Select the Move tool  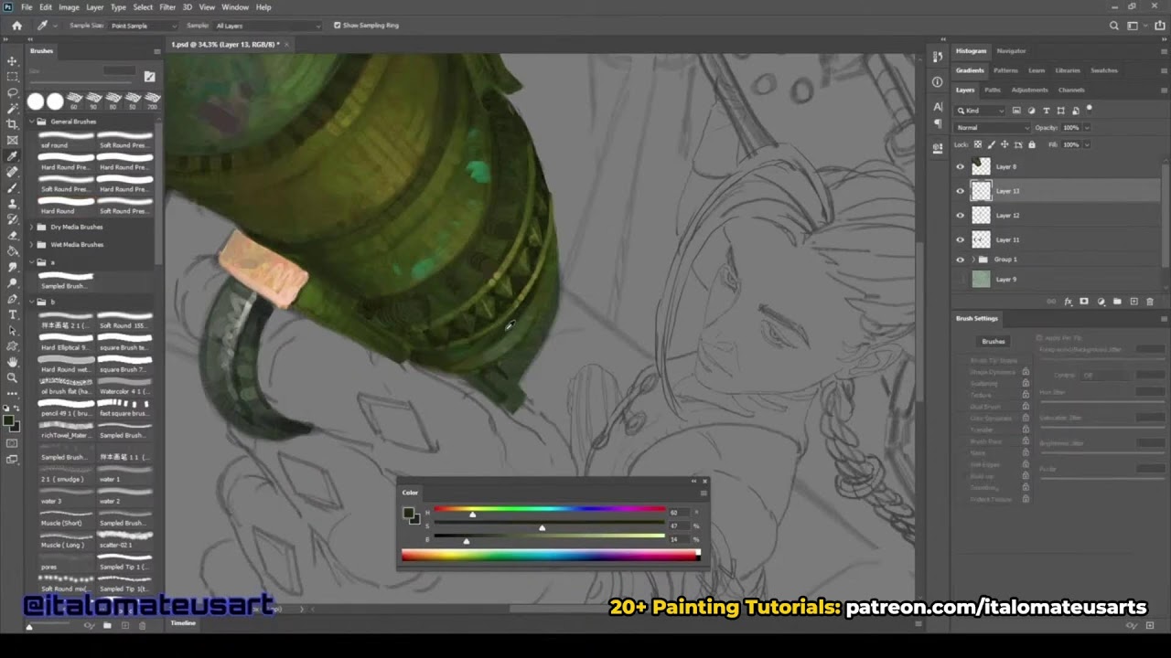coord(12,61)
